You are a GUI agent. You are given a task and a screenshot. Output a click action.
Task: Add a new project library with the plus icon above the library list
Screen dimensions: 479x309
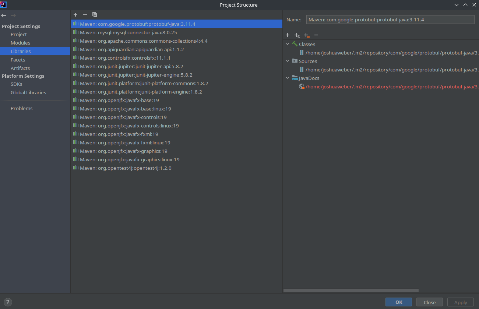[75, 15]
